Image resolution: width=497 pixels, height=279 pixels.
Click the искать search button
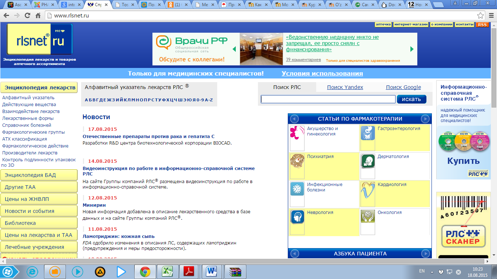pyautogui.click(x=411, y=99)
